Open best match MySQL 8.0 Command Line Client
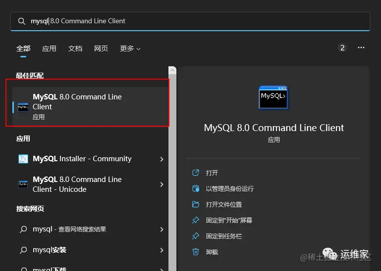381x271 pixels. (x=90, y=106)
